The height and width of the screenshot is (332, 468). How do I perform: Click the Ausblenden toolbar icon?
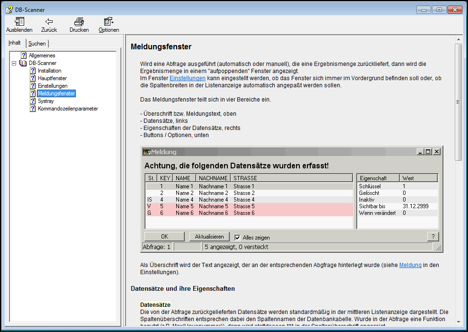tap(19, 21)
